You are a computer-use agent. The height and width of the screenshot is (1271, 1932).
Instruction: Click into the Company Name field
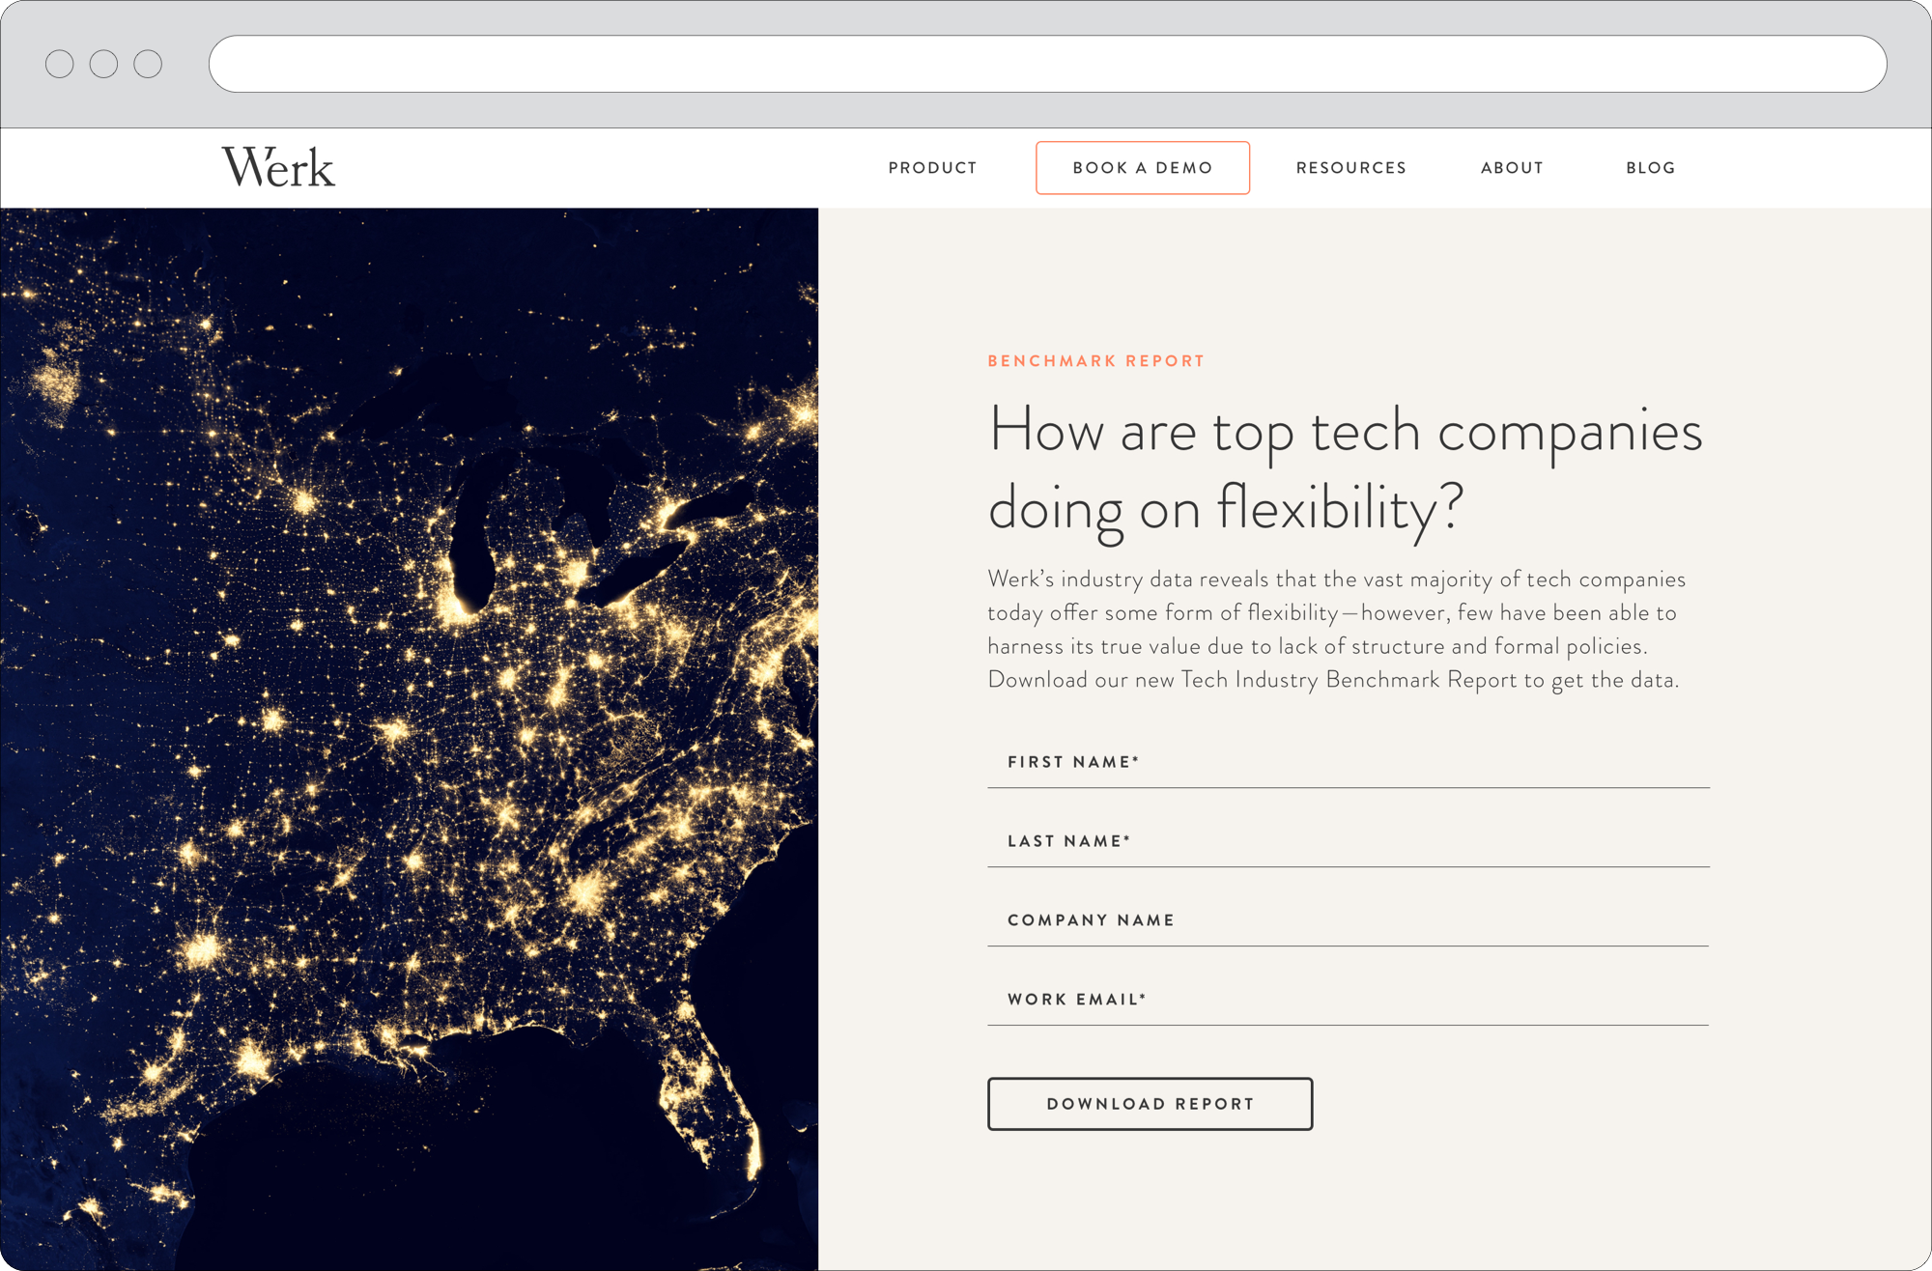[1349, 921]
